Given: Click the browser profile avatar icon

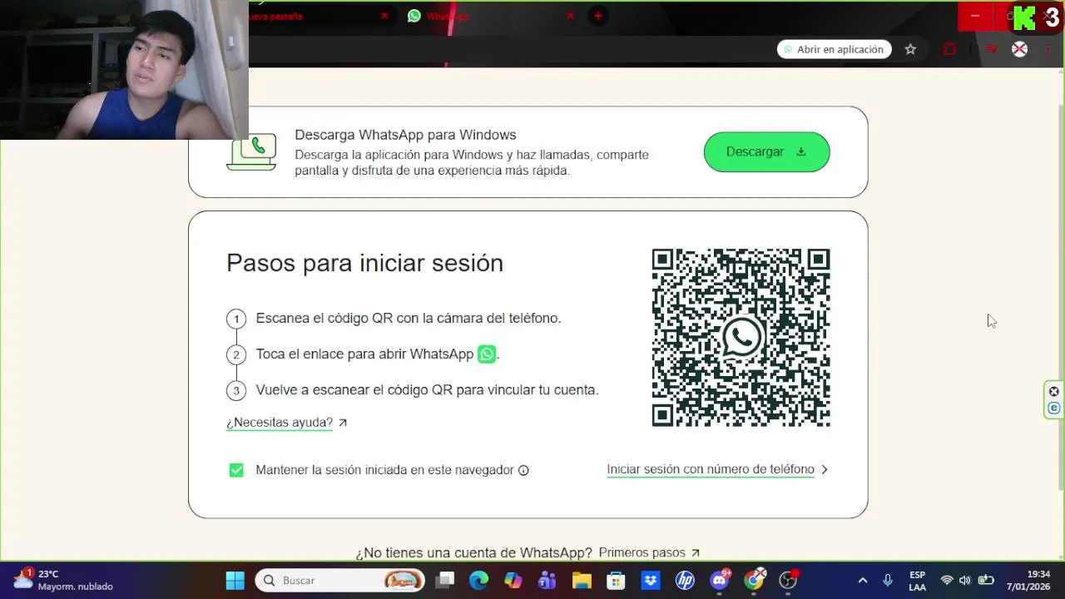Looking at the screenshot, I should coord(1019,49).
